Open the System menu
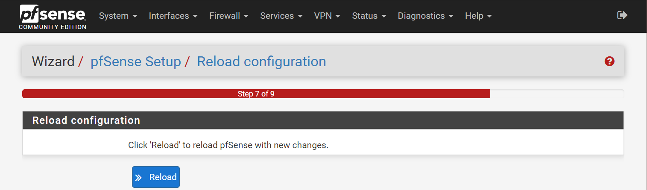This screenshot has width=647, height=190. 118,16
